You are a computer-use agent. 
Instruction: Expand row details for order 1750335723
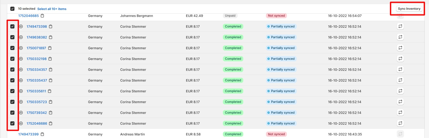click(x=21, y=102)
